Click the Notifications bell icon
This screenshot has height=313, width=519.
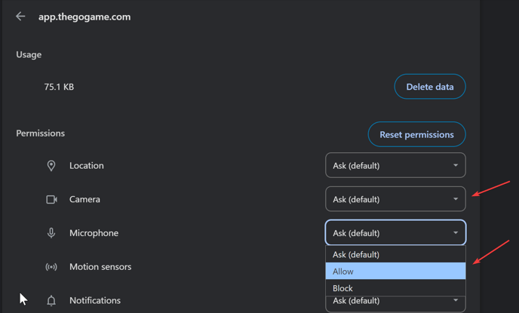pyautogui.click(x=51, y=301)
